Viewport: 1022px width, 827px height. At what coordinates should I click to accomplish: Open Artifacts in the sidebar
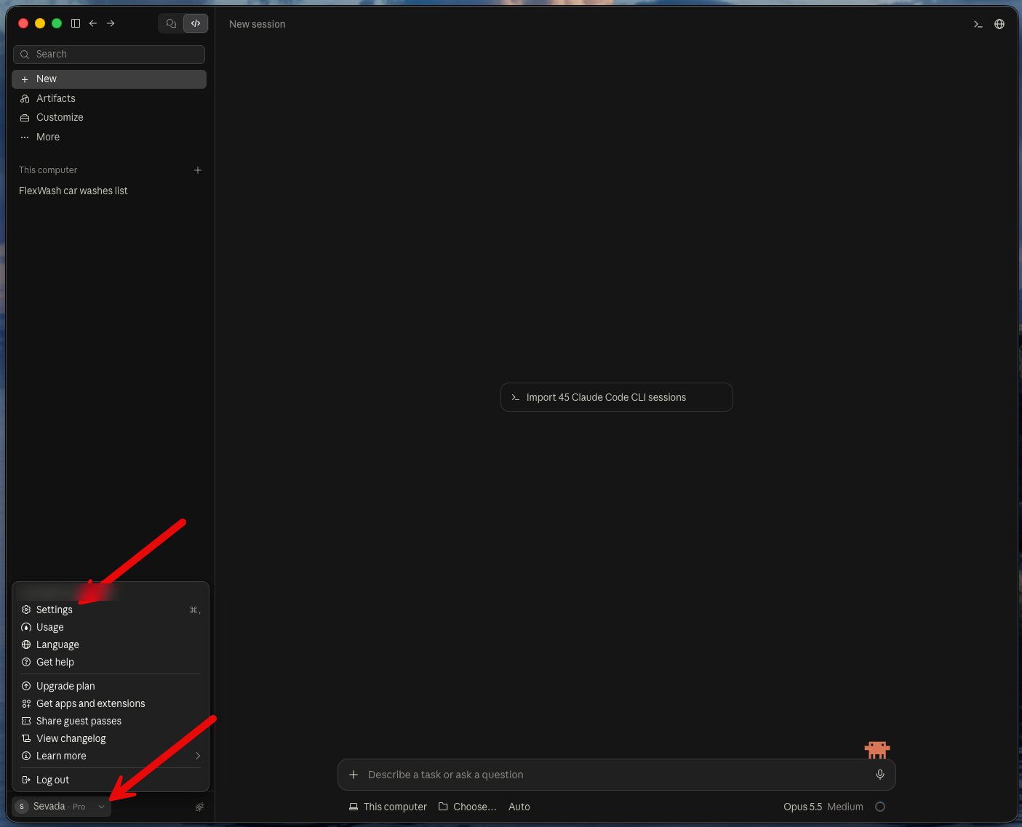109,98
